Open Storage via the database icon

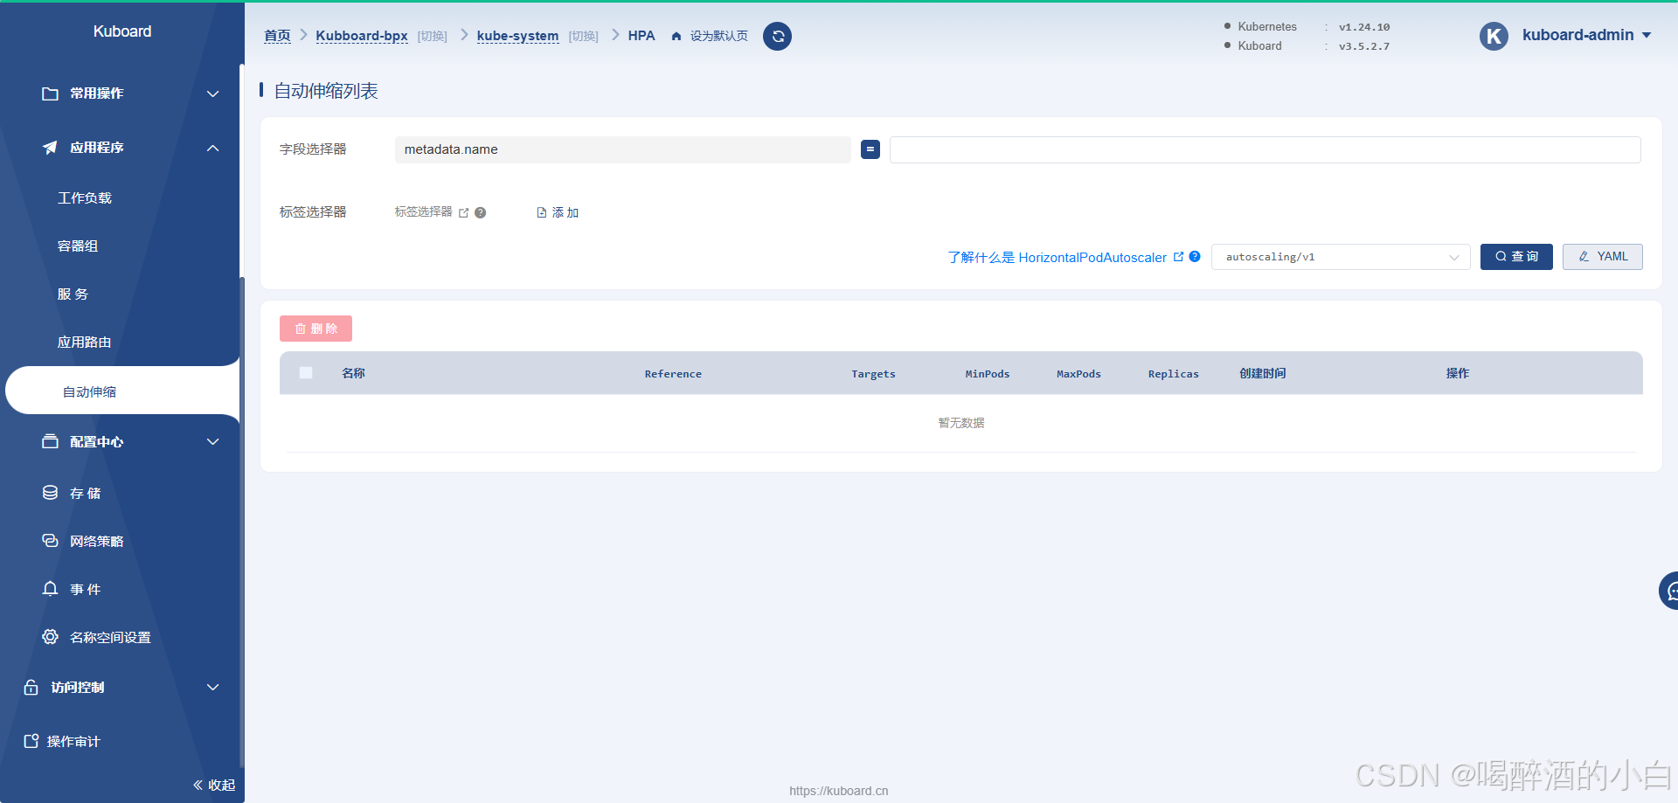click(x=51, y=493)
